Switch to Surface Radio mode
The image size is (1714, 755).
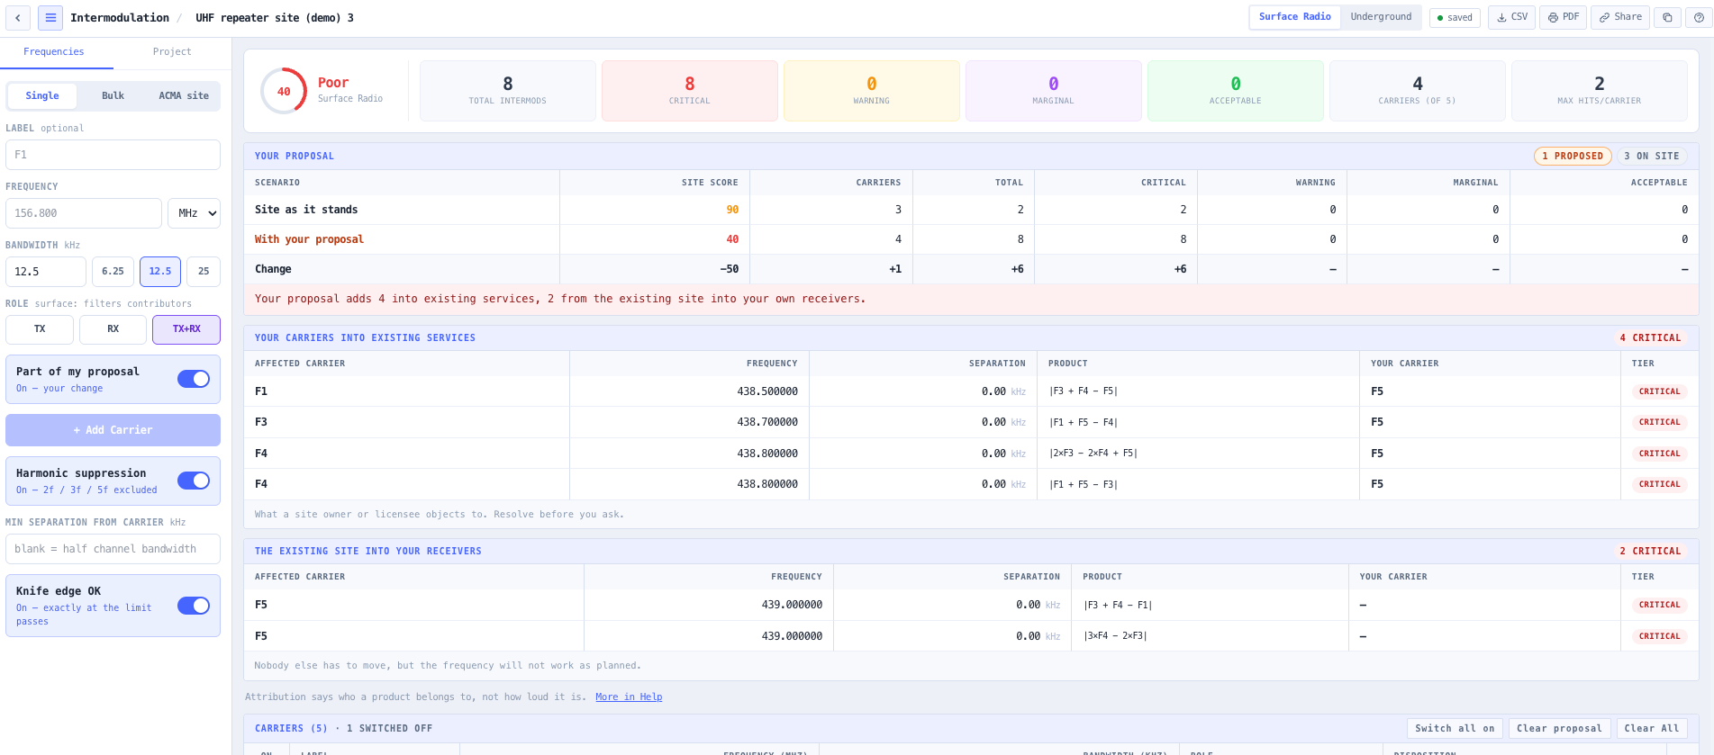[1294, 17]
